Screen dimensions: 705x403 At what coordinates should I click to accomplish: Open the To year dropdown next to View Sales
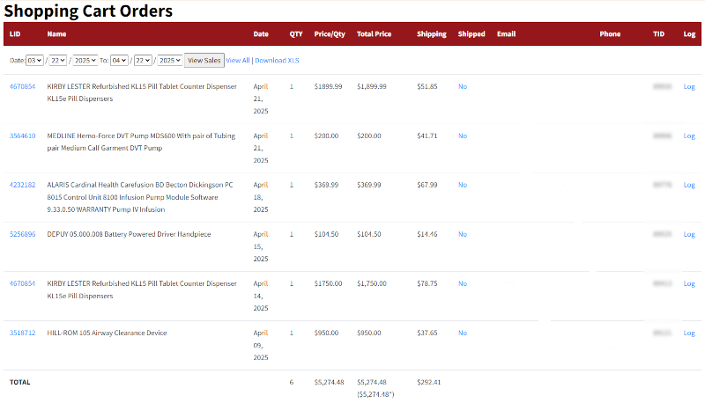click(x=170, y=60)
